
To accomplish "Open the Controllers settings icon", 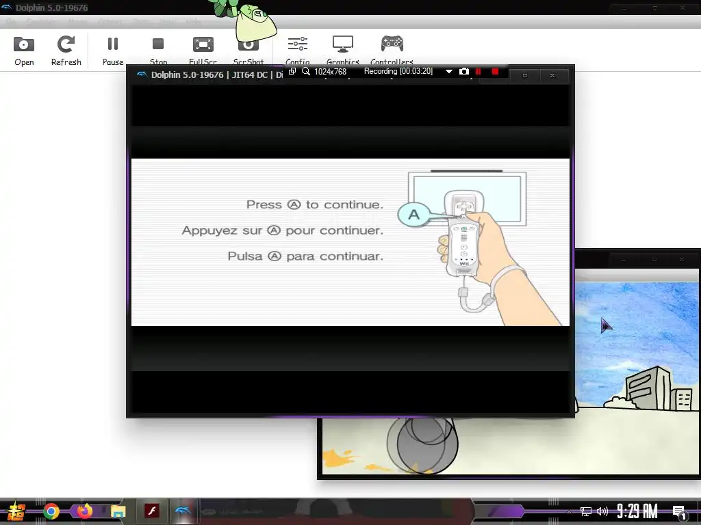I will coord(392,51).
